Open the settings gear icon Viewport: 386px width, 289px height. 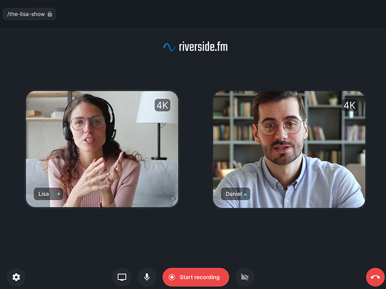pyautogui.click(x=16, y=277)
